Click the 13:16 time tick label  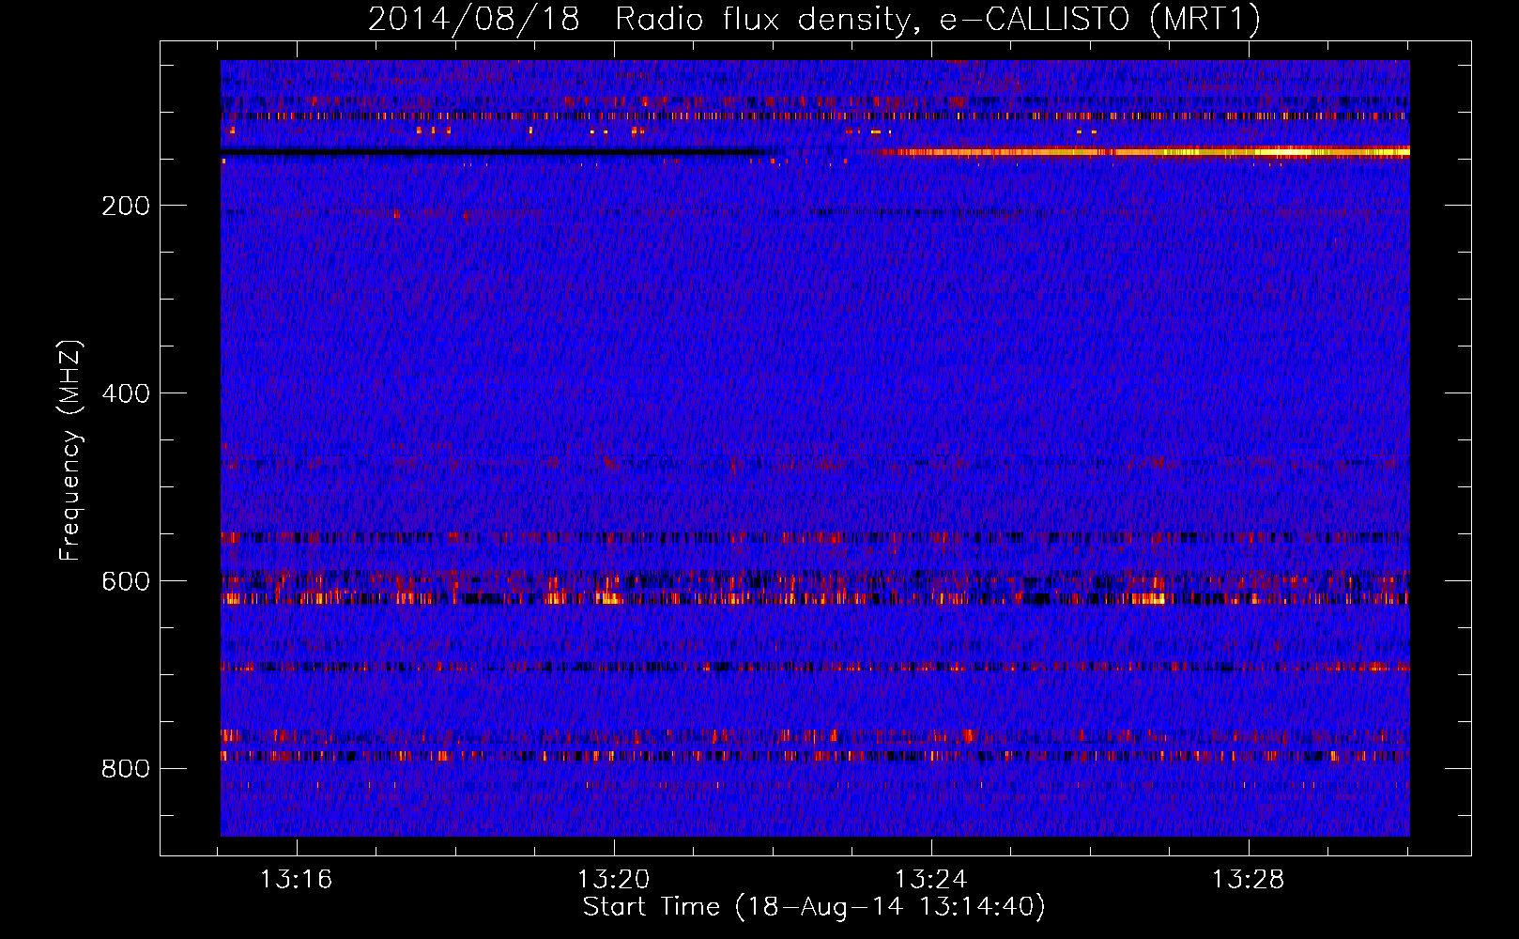pos(296,879)
